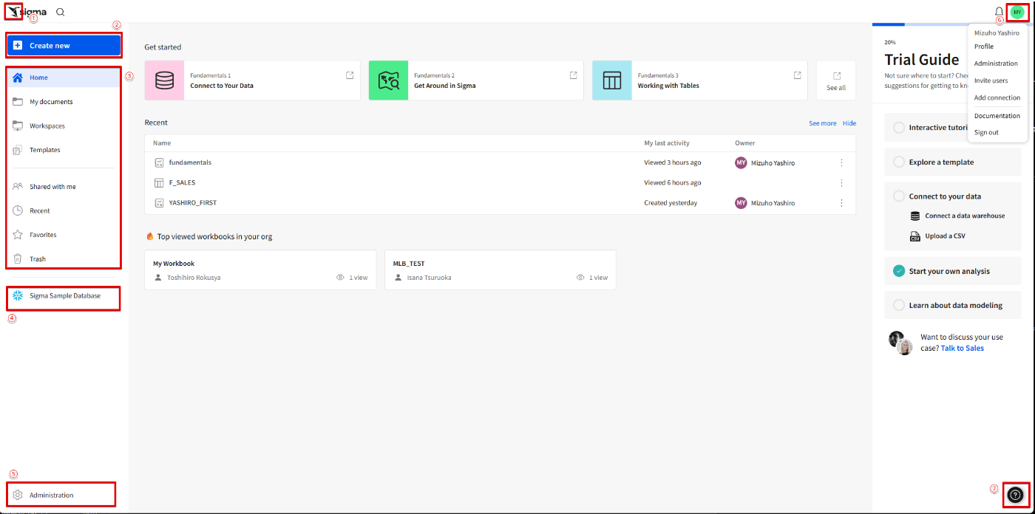Open the Connect to Your Data card
Image resolution: width=1035 pixels, height=514 pixels.
point(252,80)
